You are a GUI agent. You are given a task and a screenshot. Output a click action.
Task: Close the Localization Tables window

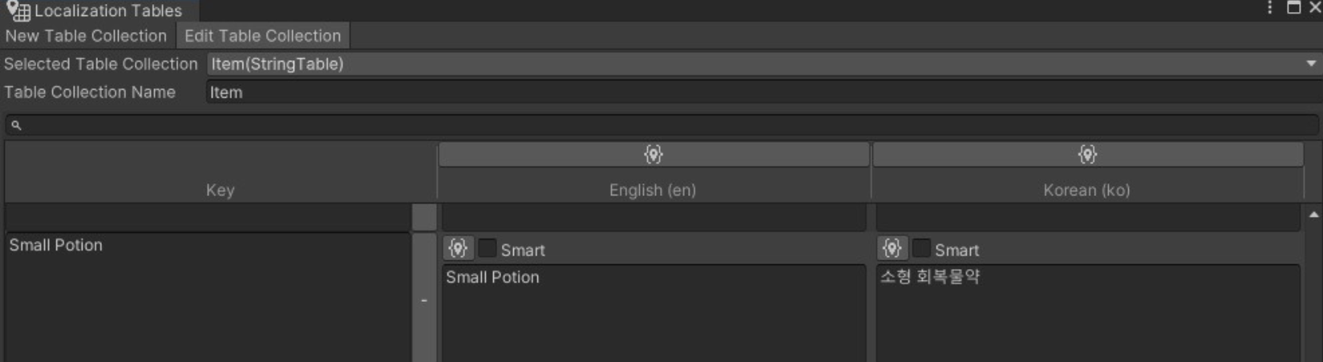[1314, 8]
